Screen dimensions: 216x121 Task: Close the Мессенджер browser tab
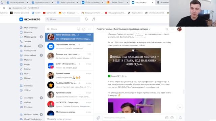point(153,2)
